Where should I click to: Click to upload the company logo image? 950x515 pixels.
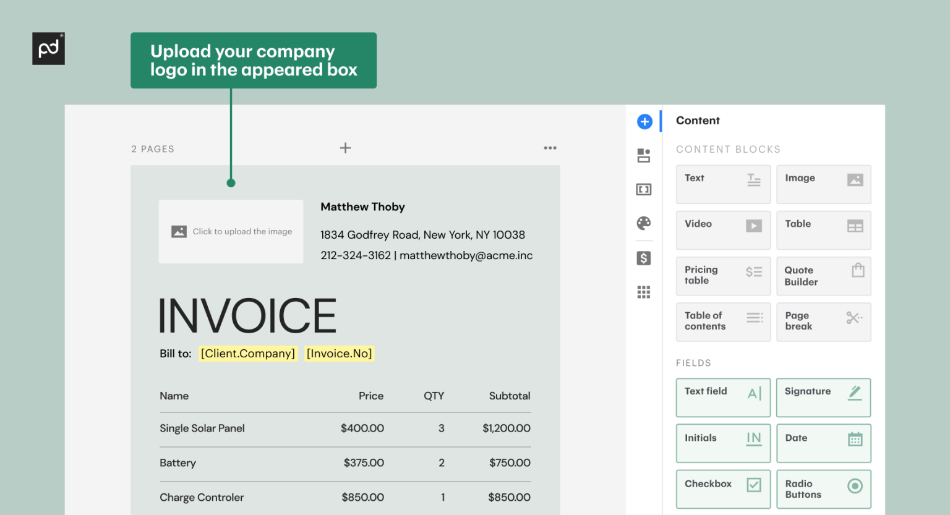[x=231, y=231]
